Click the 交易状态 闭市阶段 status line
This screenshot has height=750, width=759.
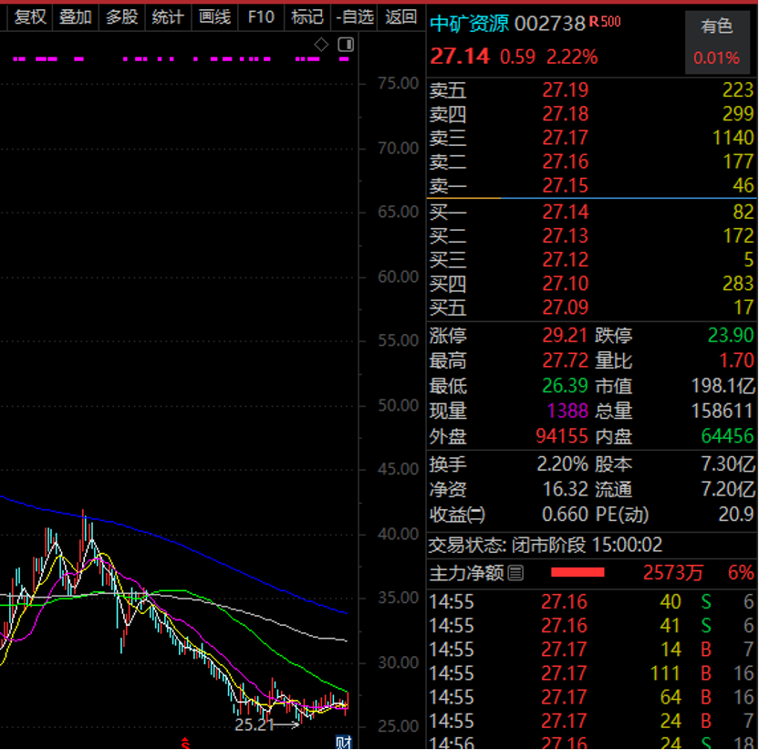pyautogui.click(x=545, y=546)
